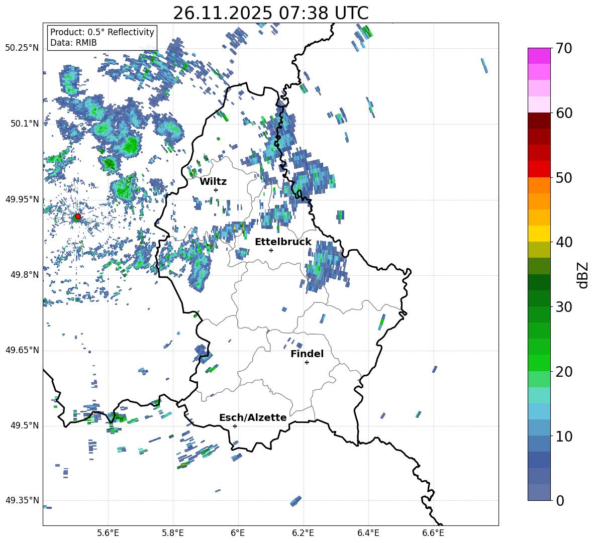Click the magenta 70 dBZ colorbar segment
595x543 pixels.
[539, 56]
